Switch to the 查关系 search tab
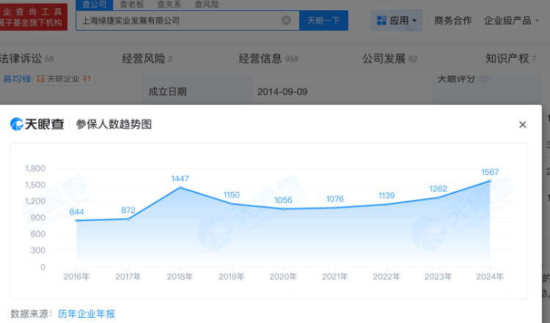The height and width of the screenshot is (323, 550). click(169, 4)
